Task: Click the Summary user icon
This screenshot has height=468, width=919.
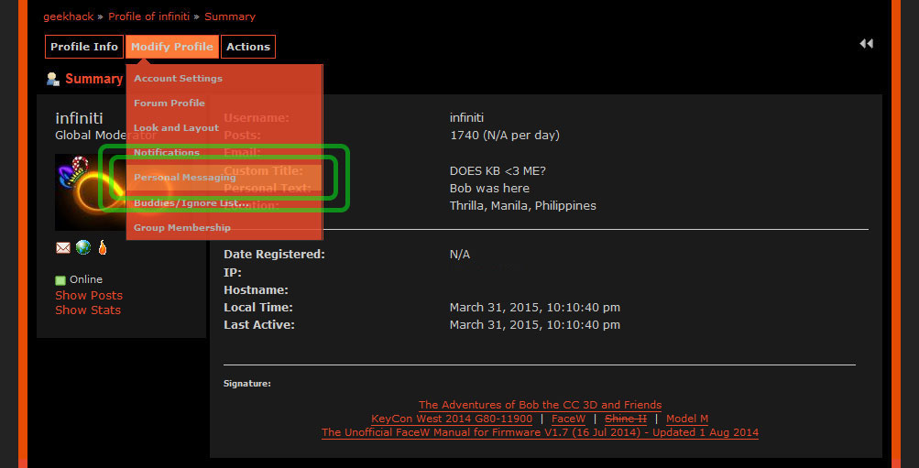Action: (53, 79)
